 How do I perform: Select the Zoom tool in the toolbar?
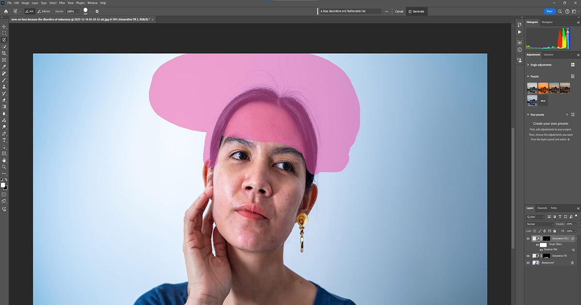pyautogui.click(x=4, y=167)
